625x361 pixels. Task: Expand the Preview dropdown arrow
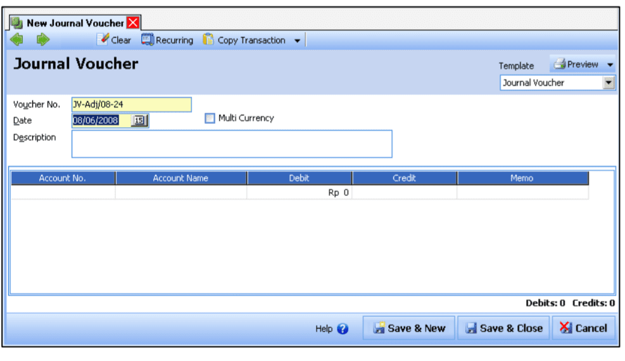coord(610,65)
